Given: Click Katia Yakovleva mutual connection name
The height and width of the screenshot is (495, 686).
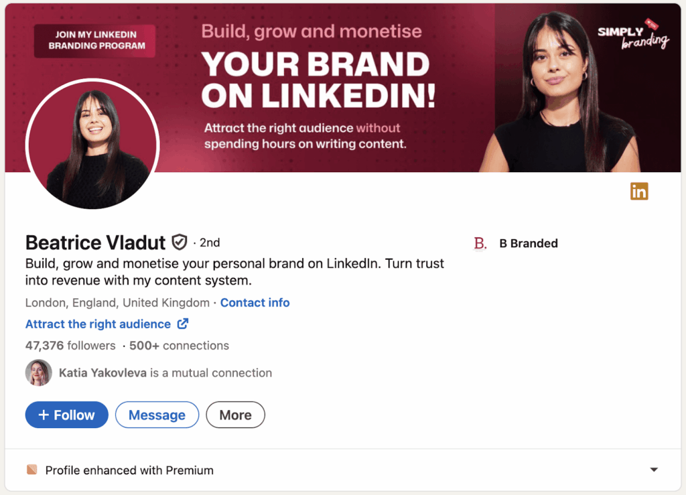Looking at the screenshot, I should [102, 373].
